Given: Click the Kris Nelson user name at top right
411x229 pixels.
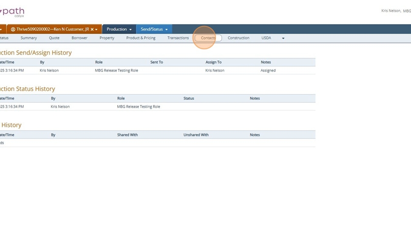Looking at the screenshot, I should coord(391,11).
